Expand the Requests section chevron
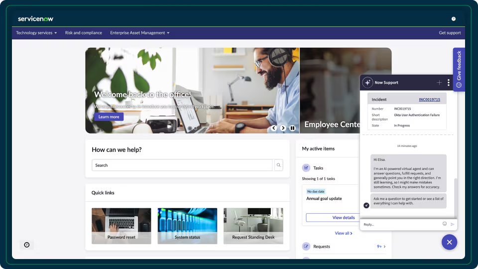 tap(384, 247)
